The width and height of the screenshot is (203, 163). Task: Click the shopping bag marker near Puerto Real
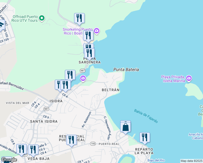125,127
